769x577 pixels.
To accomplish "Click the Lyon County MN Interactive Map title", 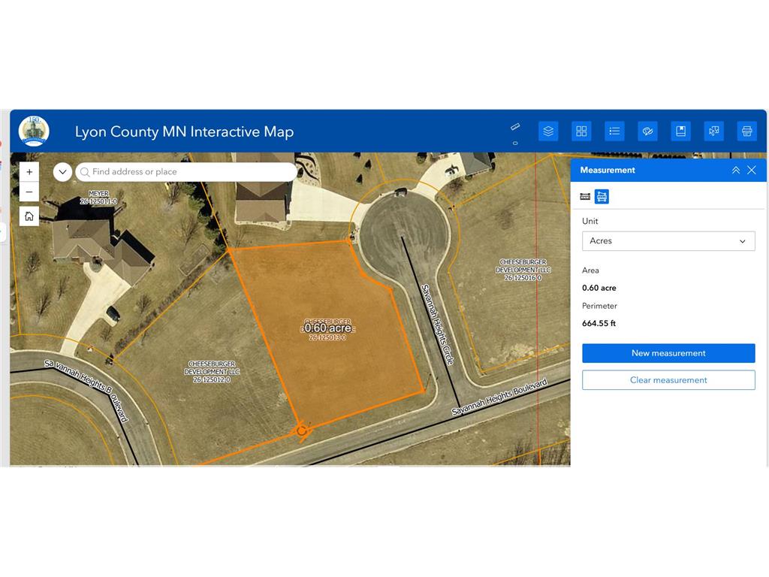I will tap(185, 131).
